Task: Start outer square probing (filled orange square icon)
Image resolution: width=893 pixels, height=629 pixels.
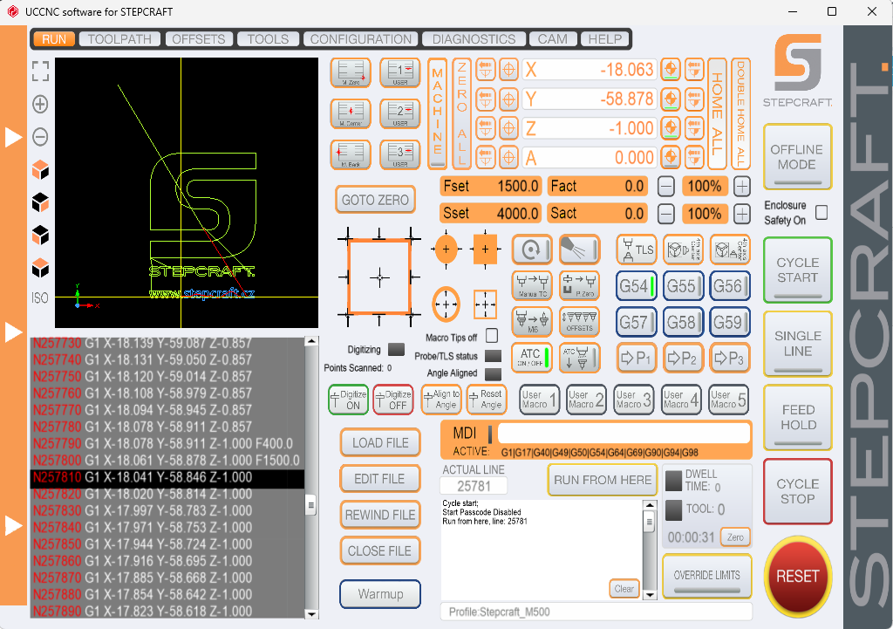Action: tap(485, 249)
